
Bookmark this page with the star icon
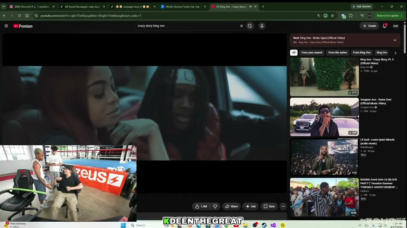tap(332, 16)
